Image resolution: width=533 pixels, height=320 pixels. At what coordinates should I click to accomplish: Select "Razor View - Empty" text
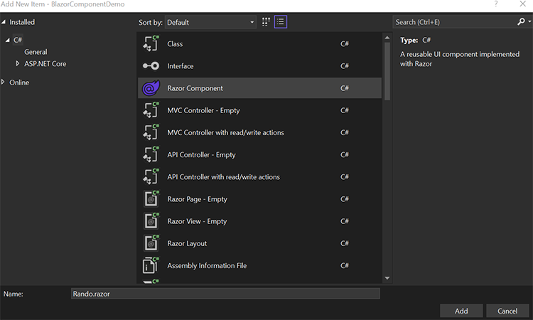(197, 221)
